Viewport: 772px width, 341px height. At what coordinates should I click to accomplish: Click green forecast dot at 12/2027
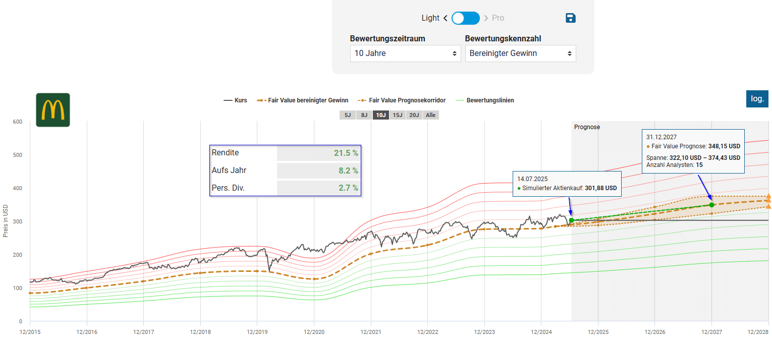711,205
